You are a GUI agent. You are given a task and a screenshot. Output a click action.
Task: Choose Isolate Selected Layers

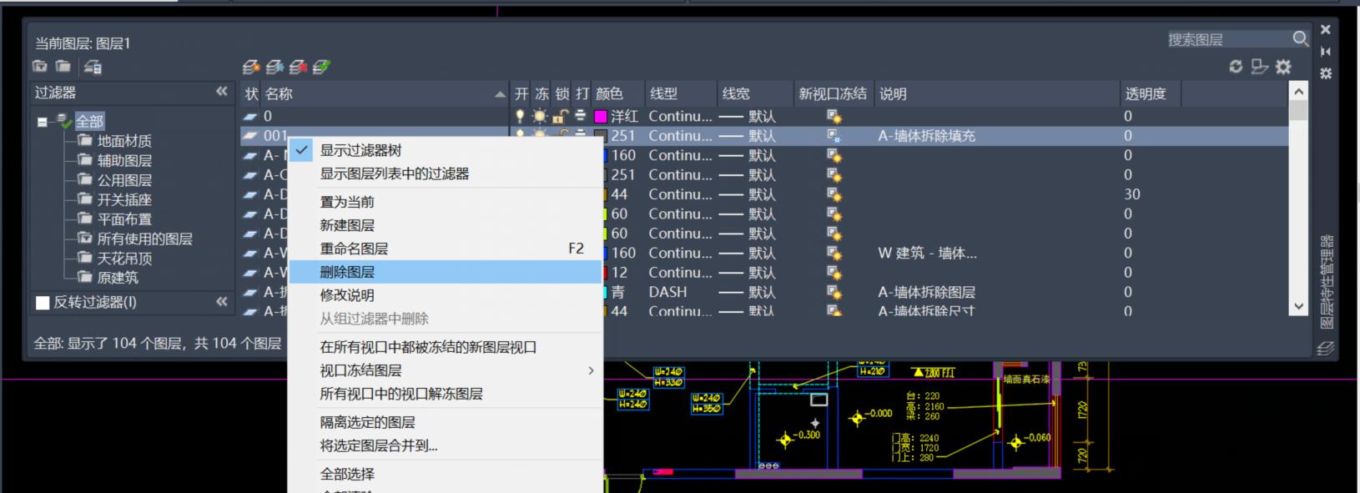[x=367, y=422]
